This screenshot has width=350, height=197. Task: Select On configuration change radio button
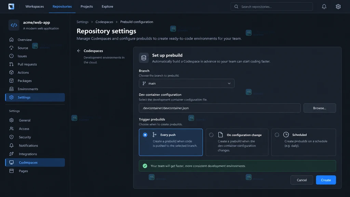(x=211, y=135)
